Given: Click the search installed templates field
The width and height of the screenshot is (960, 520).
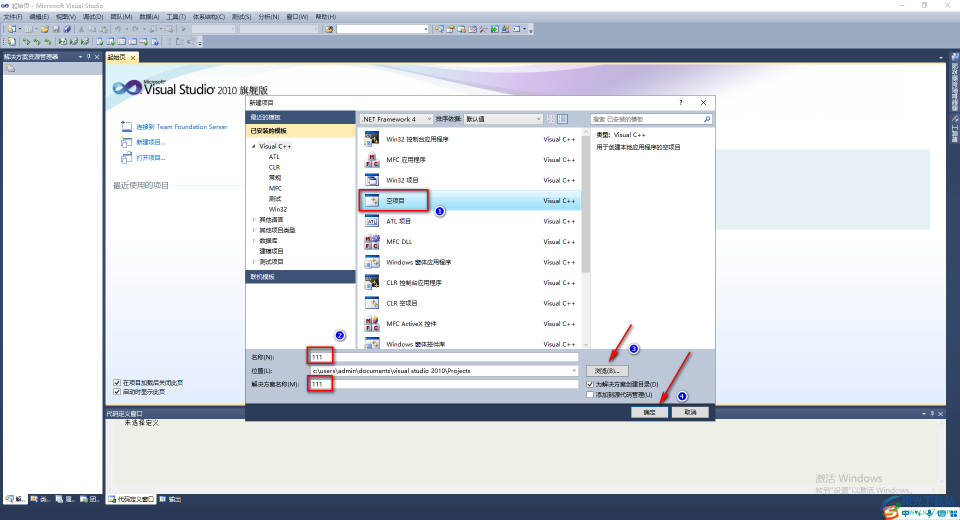Looking at the screenshot, I should [x=647, y=119].
